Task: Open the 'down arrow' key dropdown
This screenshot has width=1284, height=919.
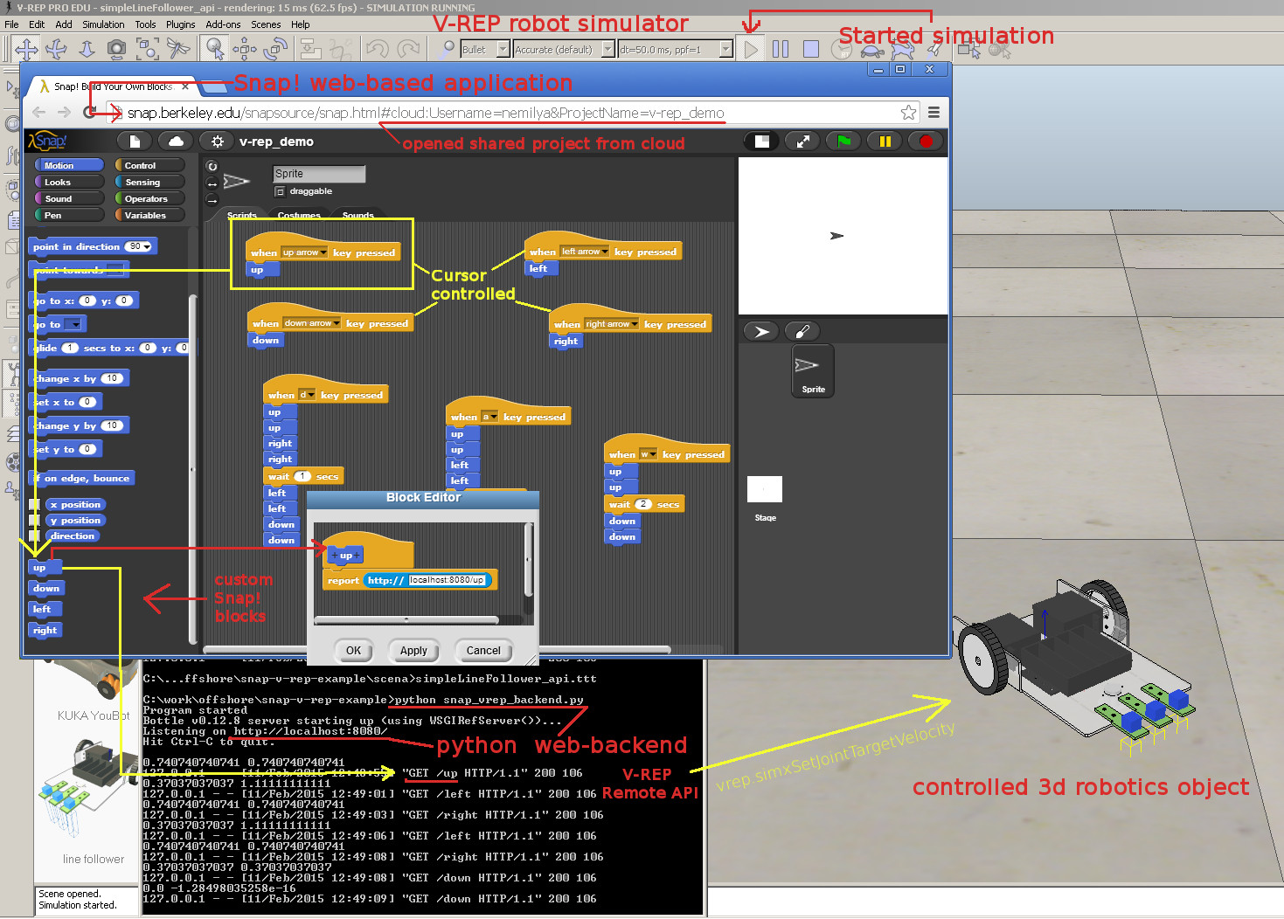Action: (312, 323)
